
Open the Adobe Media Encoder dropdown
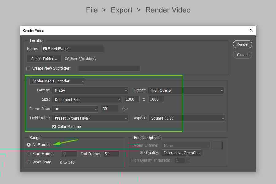click(x=57, y=81)
